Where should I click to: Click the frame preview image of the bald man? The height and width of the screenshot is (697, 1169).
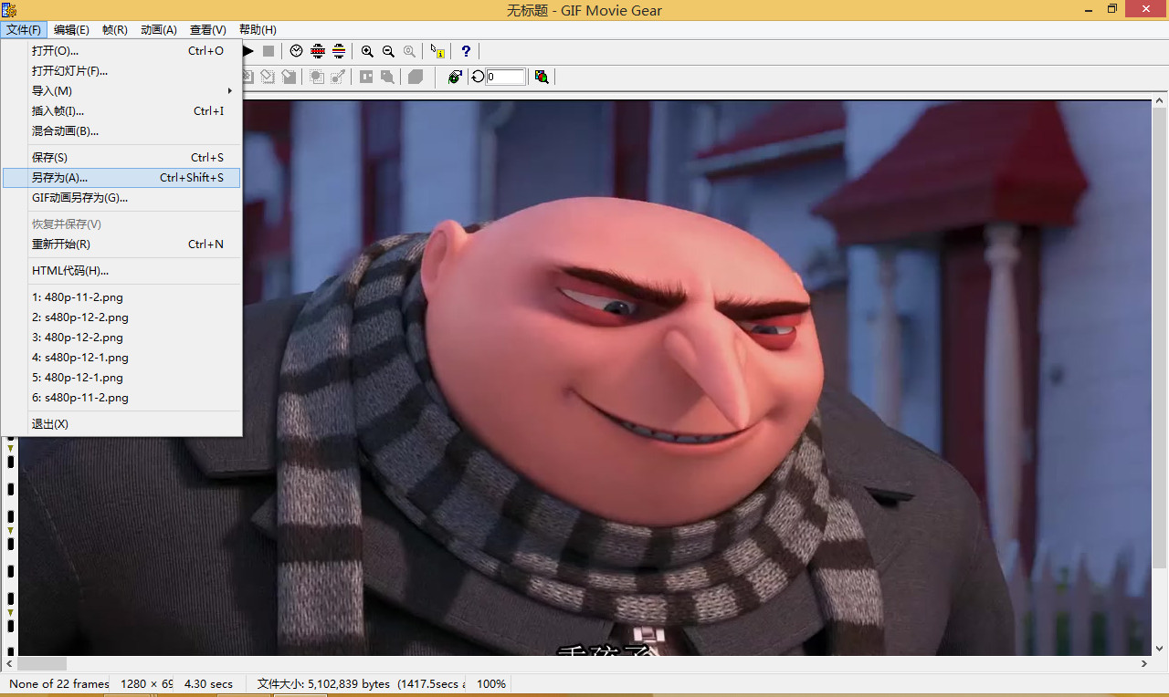pyautogui.click(x=584, y=378)
